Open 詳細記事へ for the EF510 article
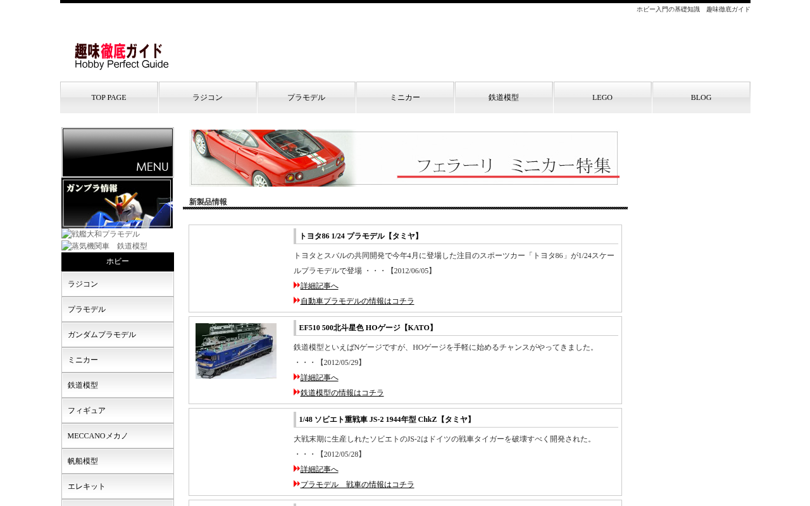The width and height of the screenshot is (810, 506). click(x=320, y=378)
